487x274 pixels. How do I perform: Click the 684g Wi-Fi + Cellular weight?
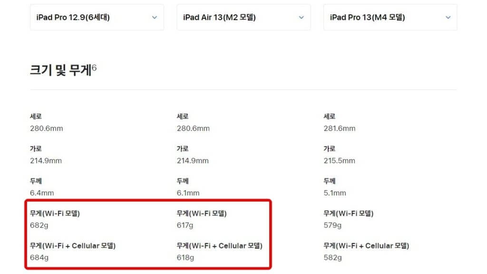[x=39, y=258]
